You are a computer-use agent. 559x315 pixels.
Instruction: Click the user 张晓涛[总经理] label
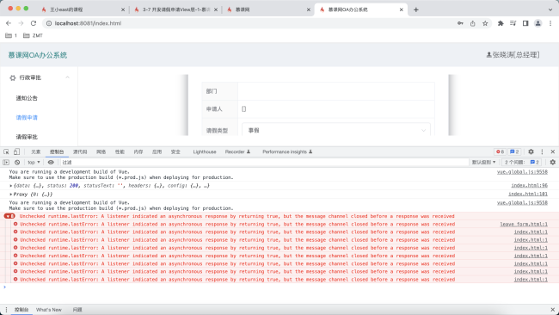[x=513, y=54]
